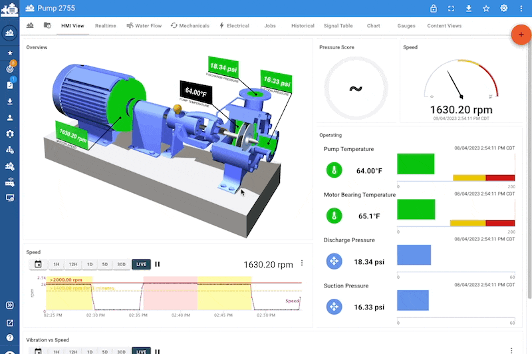Open Speed chart calendar date picker
The height and width of the screenshot is (354, 532).
tap(38, 264)
